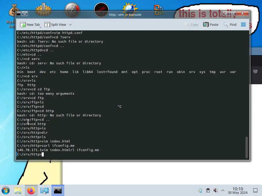Screen dimensions: 262x196
Task: Click the terminal prompt C:/srv/http>
Action: (x=29, y=154)
